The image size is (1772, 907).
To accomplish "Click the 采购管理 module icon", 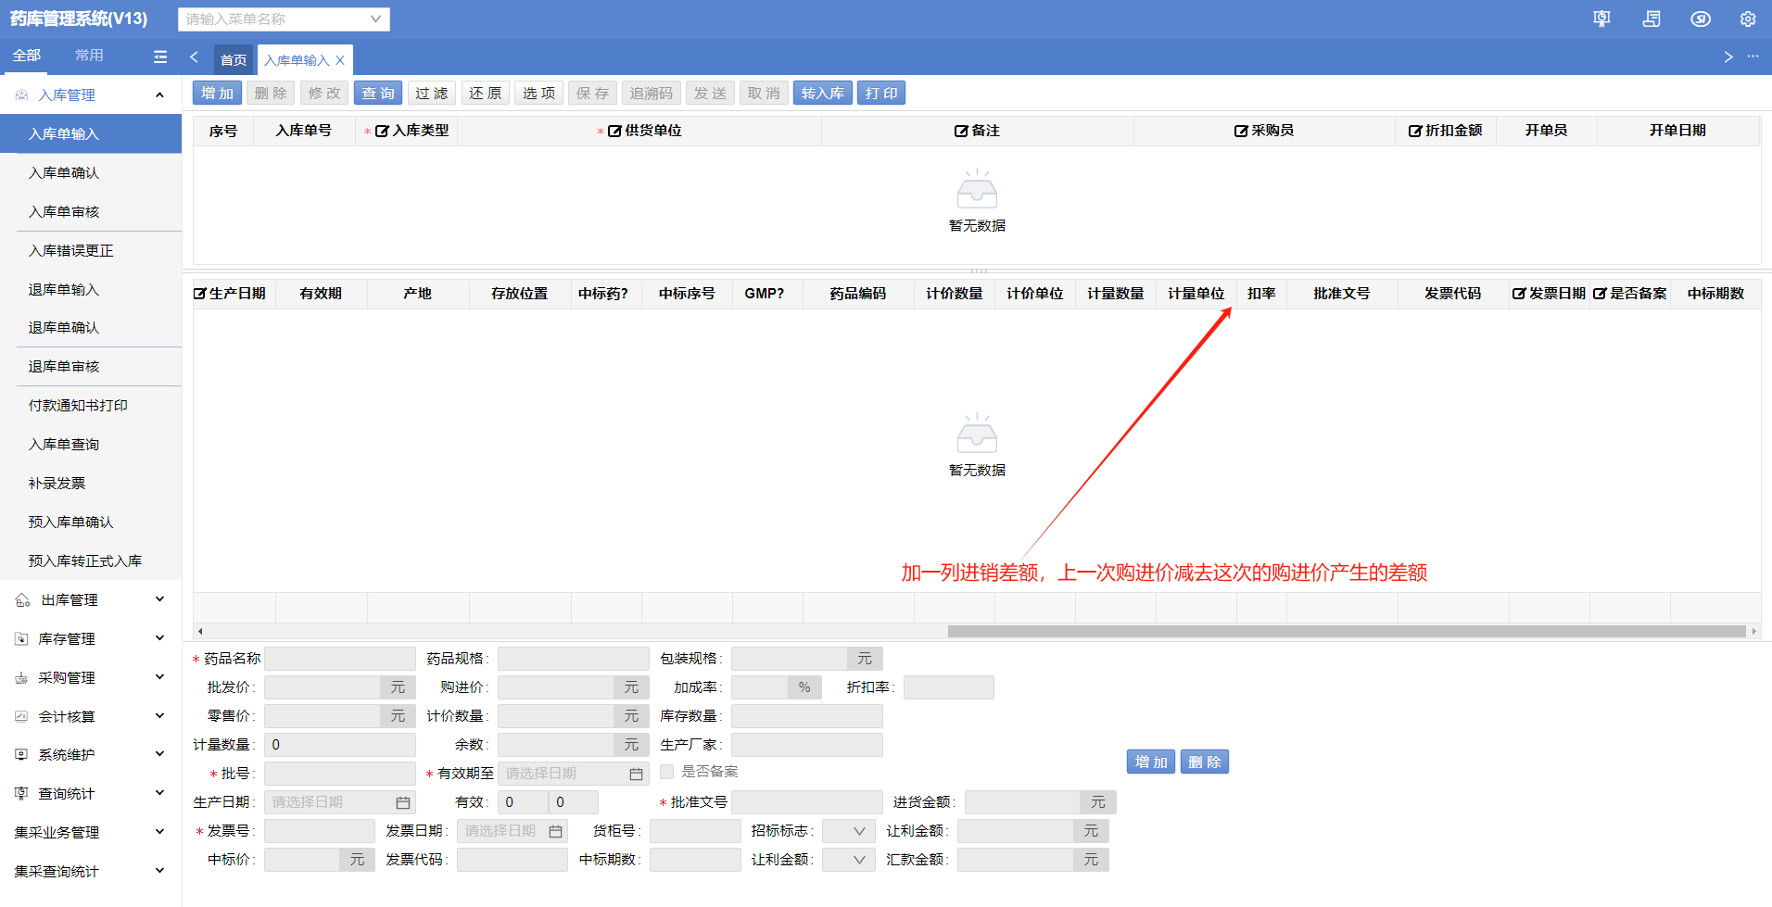I will 22,678.
